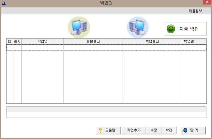
Task: Click the 작업명 column header
Action: pos(43,41)
